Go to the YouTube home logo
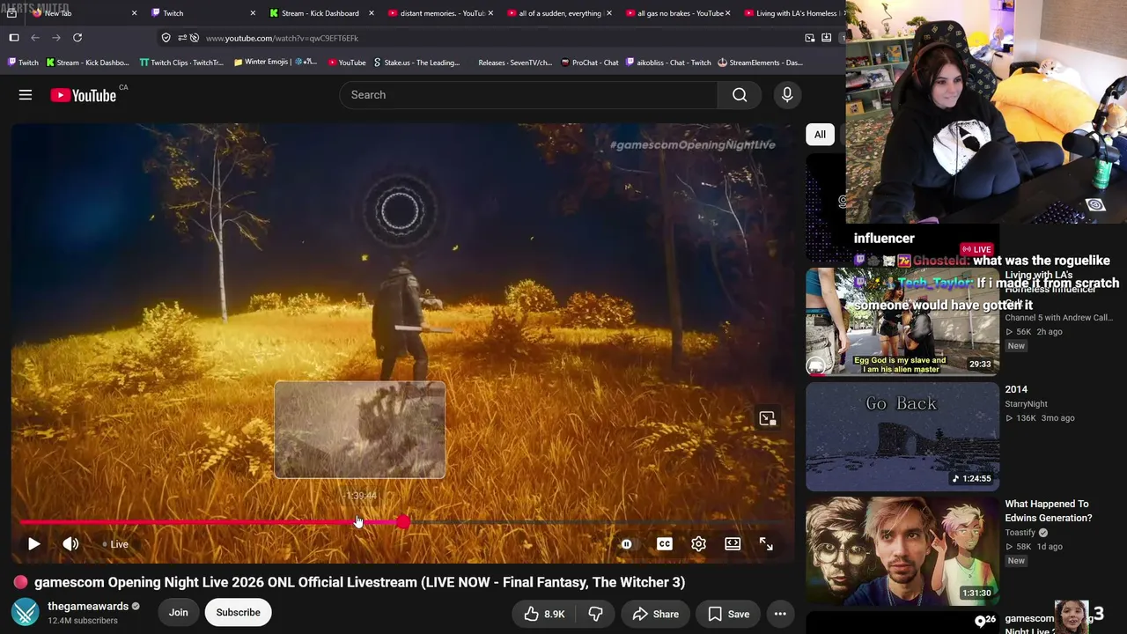 84,95
